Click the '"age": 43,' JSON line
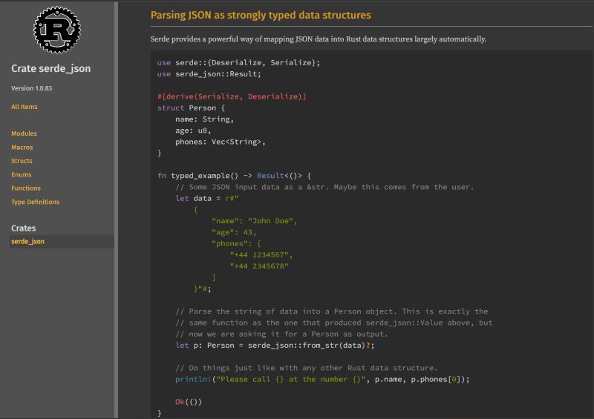 click(234, 232)
